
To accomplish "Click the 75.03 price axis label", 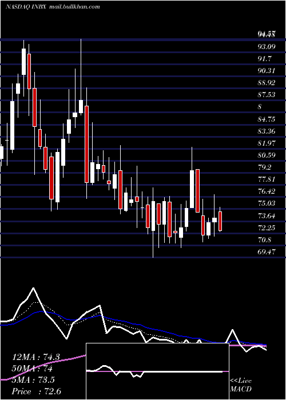I will 267,203.
